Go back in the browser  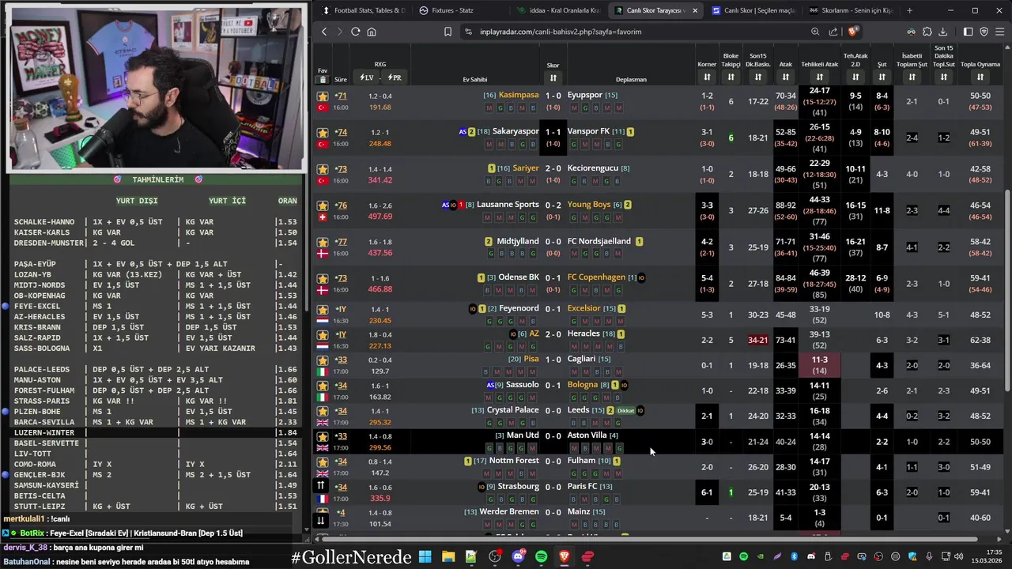click(324, 32)
